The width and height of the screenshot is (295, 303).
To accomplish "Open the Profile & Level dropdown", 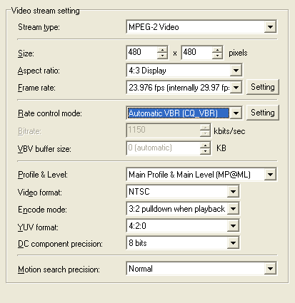I will pyautogui.click(x=270, y=175).
